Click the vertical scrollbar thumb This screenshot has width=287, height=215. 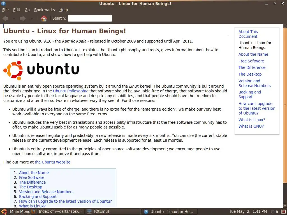(x=285, y=105)
